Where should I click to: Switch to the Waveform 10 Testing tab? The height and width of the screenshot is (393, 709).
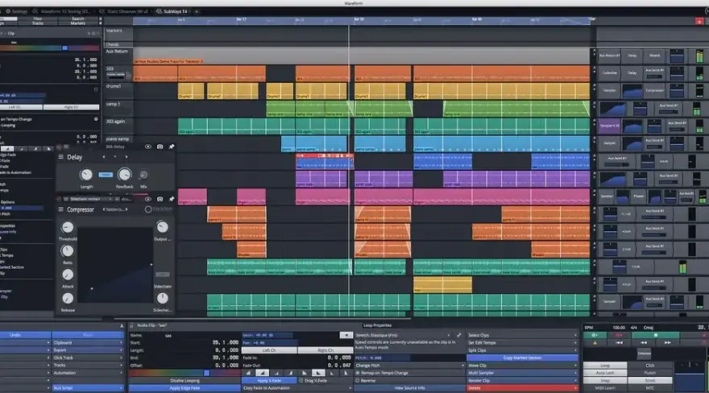tap(62, 11)
